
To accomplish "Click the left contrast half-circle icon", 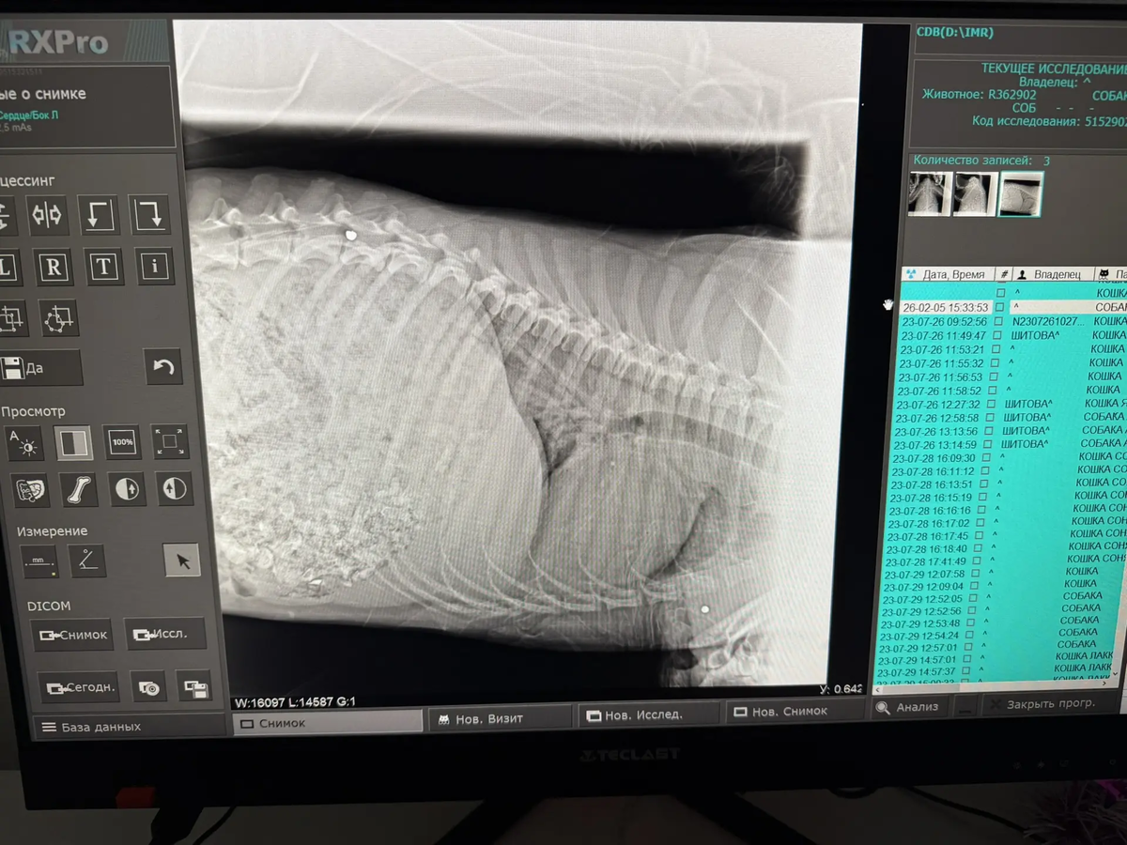I will 128,489.
